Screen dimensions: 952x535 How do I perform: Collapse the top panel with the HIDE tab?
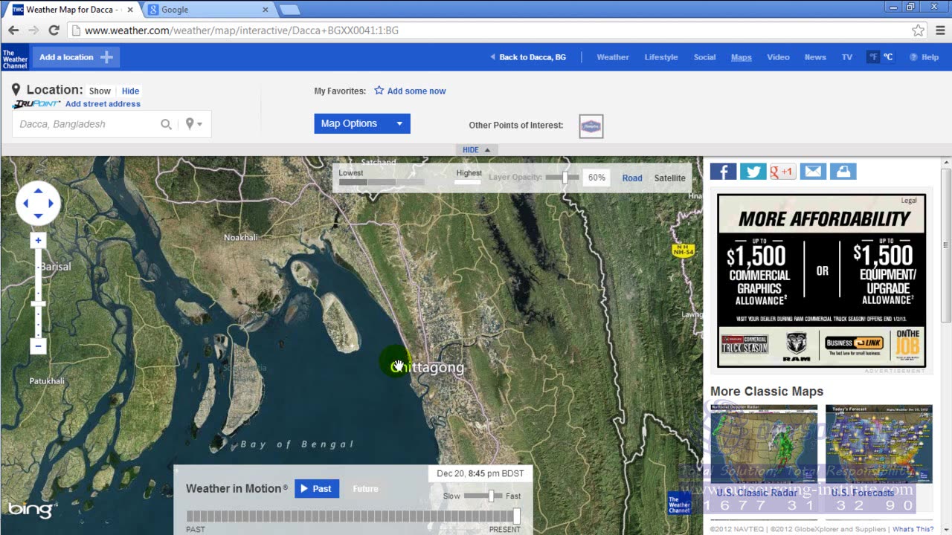point(476,149)
